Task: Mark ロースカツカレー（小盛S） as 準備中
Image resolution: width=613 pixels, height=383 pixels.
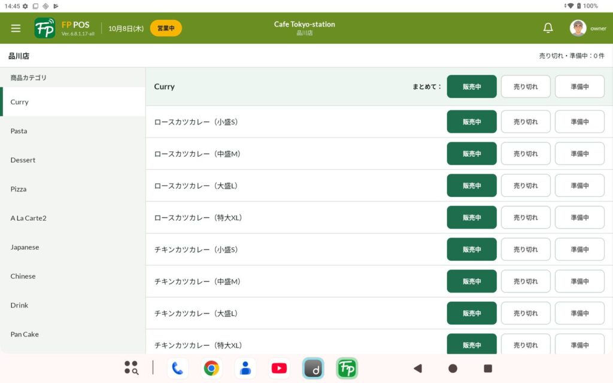Action: (x=579, y=121)
